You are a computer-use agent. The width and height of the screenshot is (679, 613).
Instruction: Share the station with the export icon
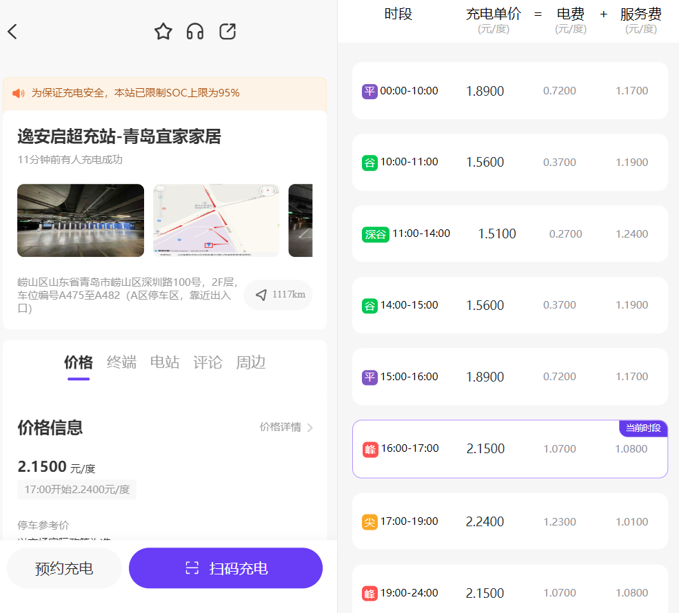(x=227, y=32)
